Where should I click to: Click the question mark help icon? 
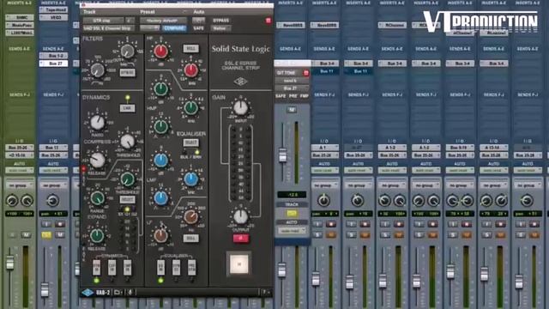265,292
